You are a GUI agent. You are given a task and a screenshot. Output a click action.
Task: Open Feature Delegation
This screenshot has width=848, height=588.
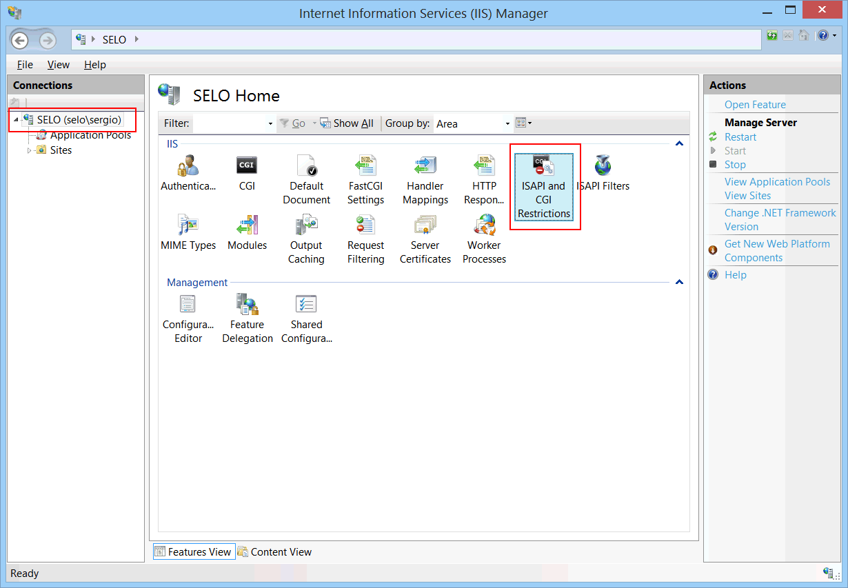(x=247, y=318)
